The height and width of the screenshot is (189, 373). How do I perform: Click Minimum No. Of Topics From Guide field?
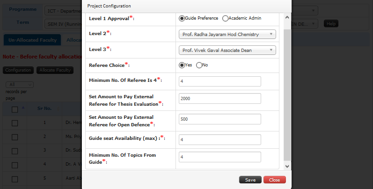[x=220, y=157]
